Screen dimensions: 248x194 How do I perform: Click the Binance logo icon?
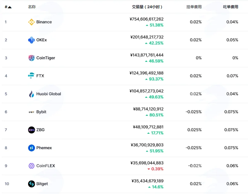click(x=32, y=22)
